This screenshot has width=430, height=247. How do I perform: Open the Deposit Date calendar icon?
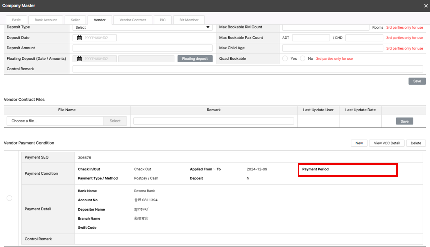point(80,38)
